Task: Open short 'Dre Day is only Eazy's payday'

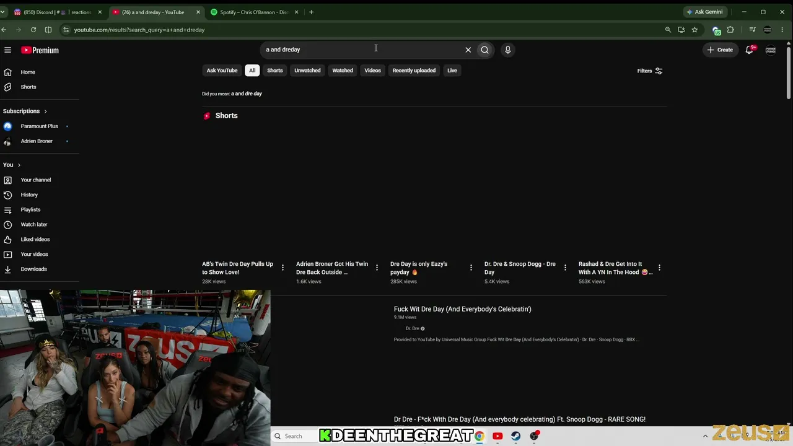Action: click(x=419, y=268)
